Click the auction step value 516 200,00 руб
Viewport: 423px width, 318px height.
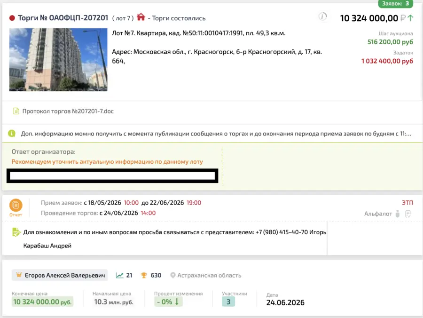pyautogui.click(x=390, y=42)
